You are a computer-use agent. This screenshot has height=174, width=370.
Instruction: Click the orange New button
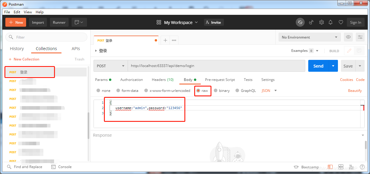16,22
